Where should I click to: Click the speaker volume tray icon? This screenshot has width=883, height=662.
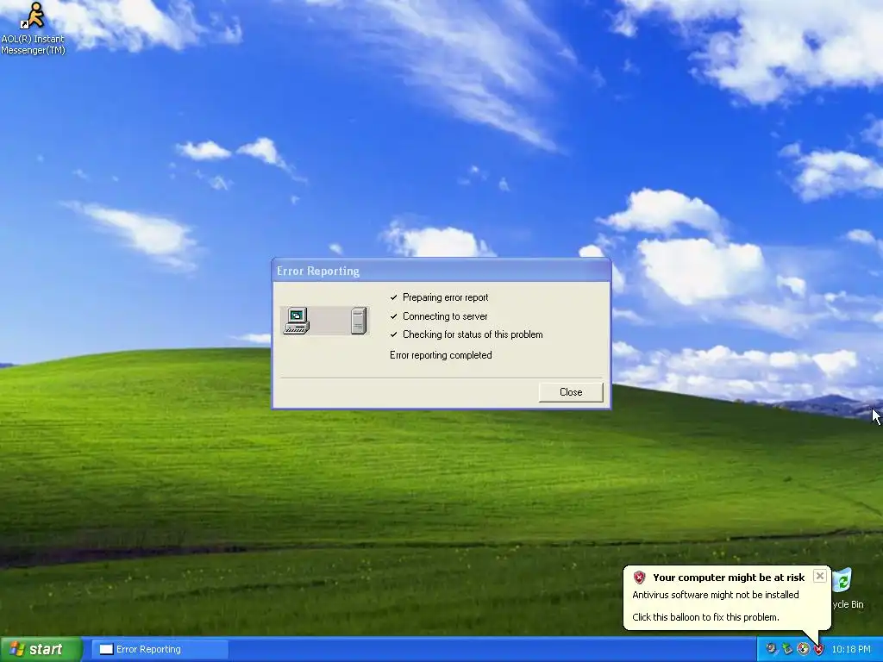772,649
